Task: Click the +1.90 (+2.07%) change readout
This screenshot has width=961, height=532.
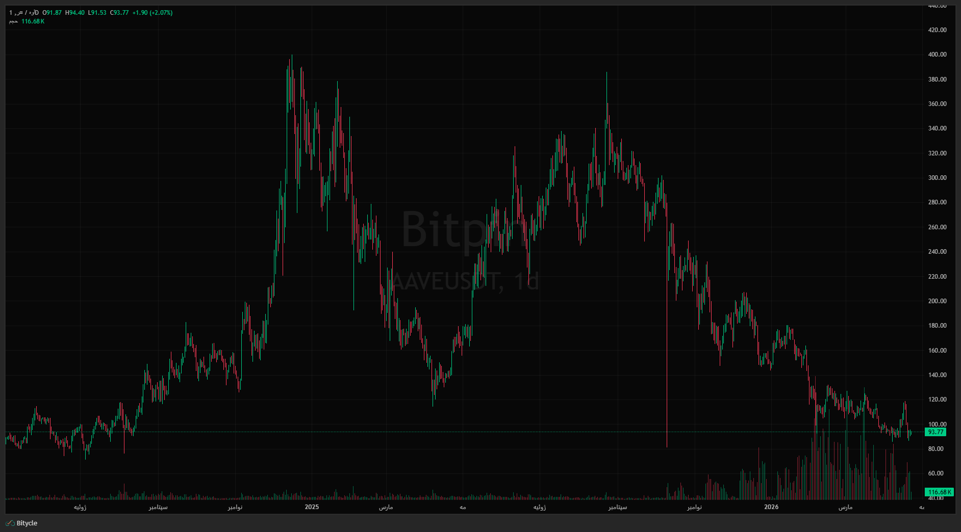Action: 153,13
